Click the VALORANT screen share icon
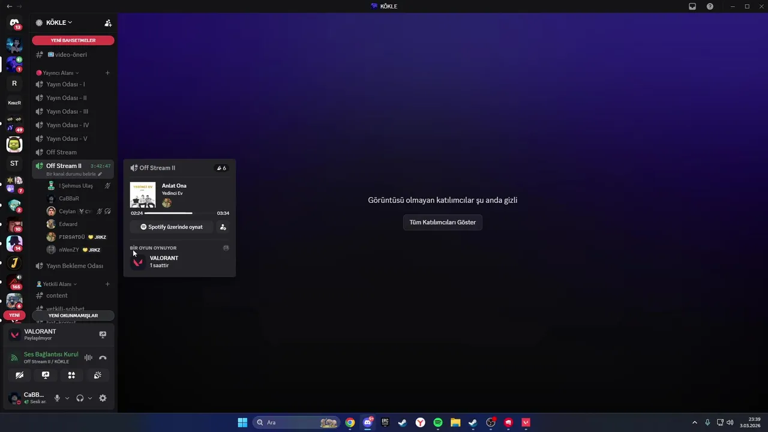The image size is (768, 432). [103, 334]
